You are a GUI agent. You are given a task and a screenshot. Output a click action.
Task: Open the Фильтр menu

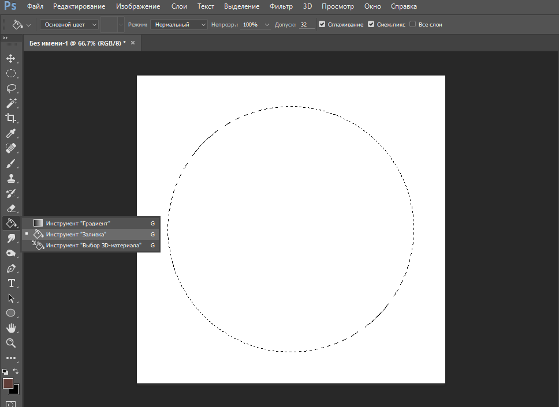(281, 6)
